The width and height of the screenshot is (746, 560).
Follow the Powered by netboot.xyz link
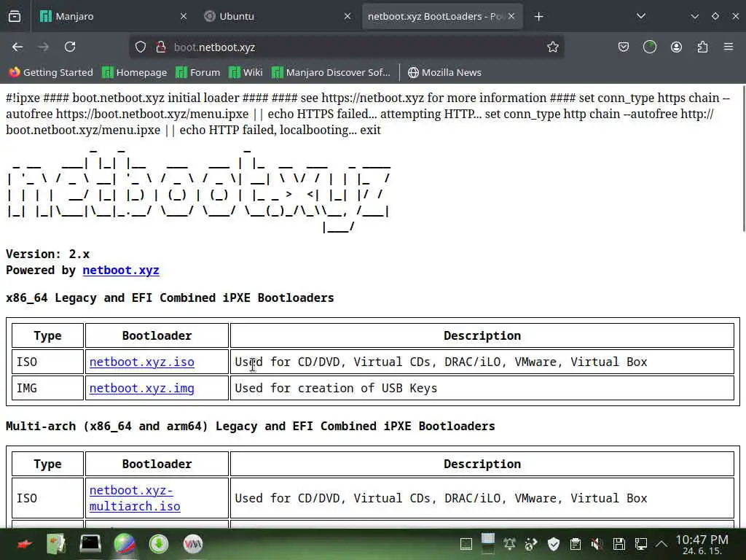click(x=121, y=271)
